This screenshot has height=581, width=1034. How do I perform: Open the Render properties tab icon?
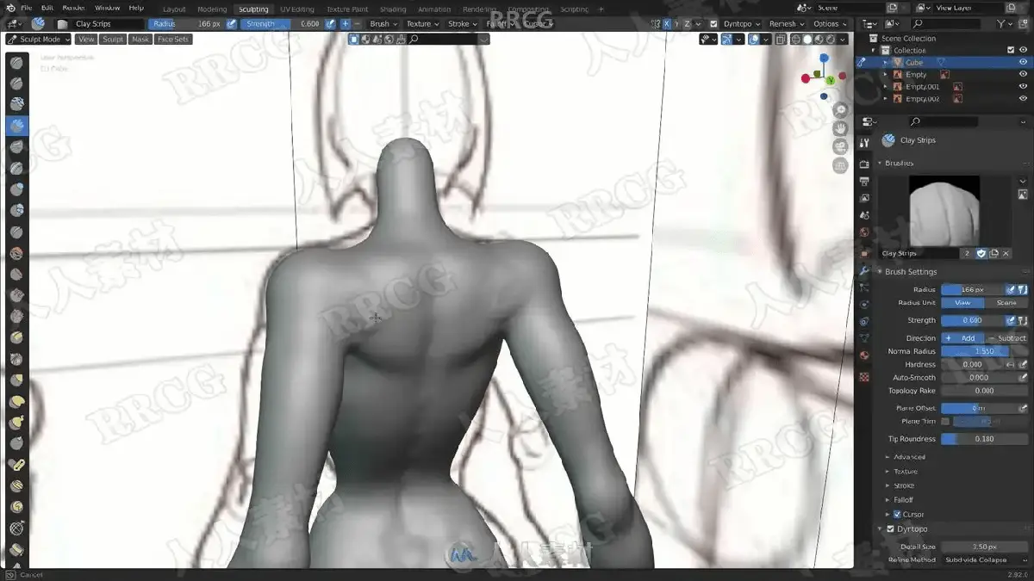pos(864,164)
